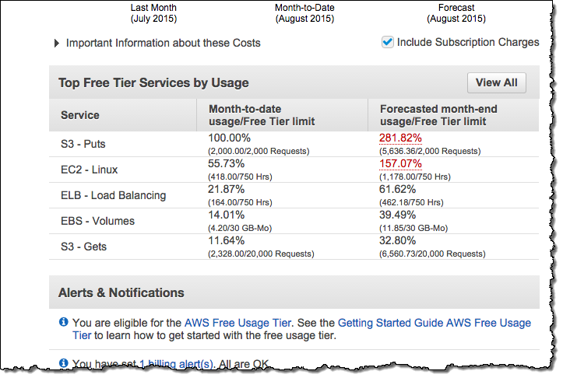The width and height of the screenshot is (563, 378).
Task: Click info icon beside Free Usage Tier eligibility notice
Action: coord(64,322)
